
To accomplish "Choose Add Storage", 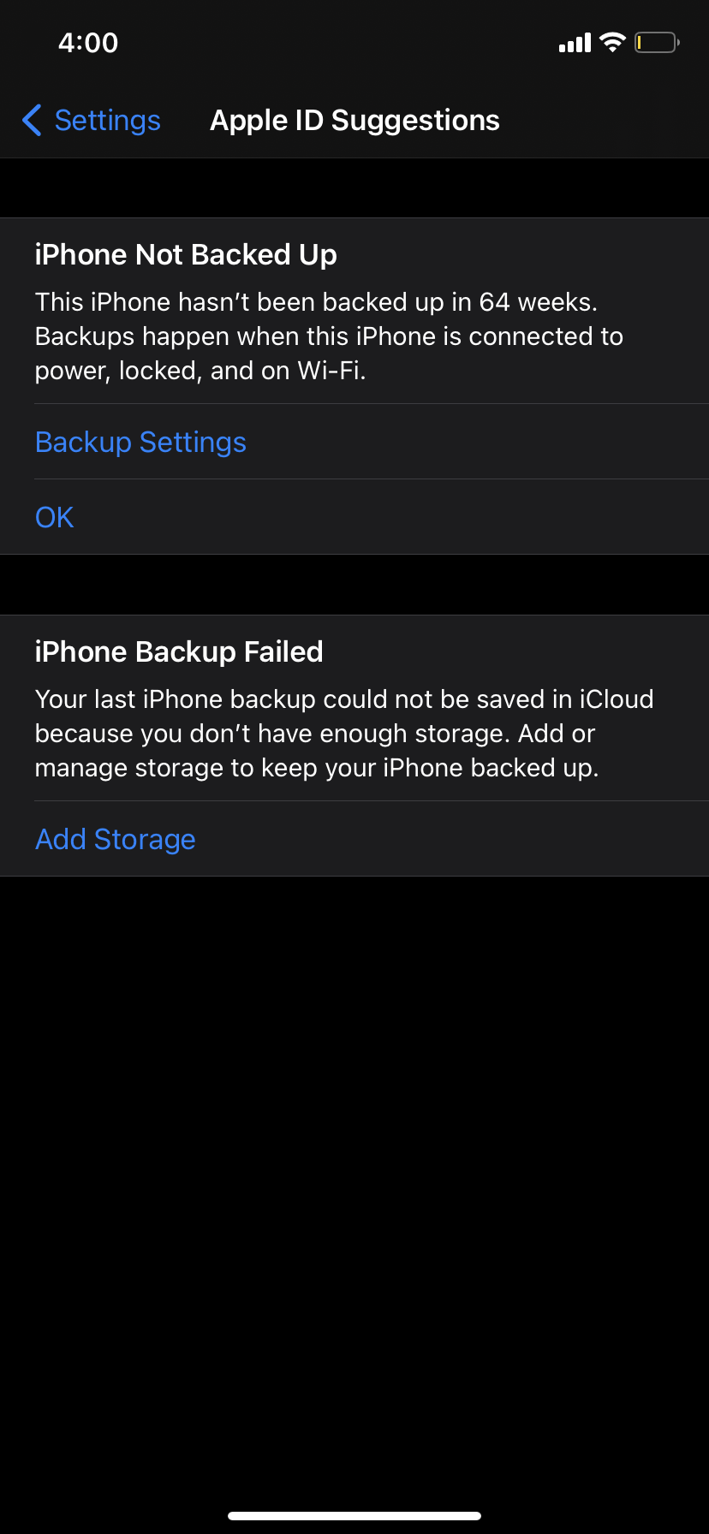I will click(116, 839).
